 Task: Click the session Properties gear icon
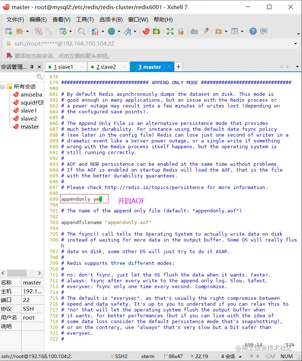pos(63,31)
